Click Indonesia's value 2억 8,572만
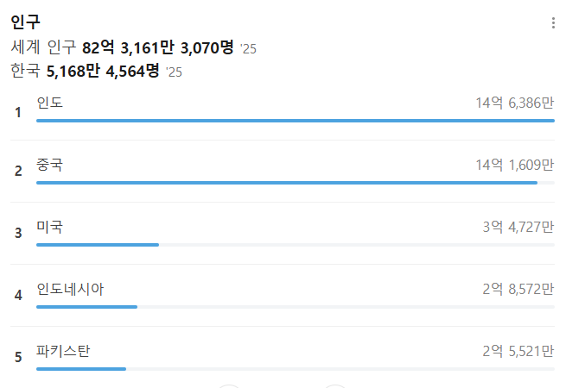The image size is (566, 388). pos(518,290)
